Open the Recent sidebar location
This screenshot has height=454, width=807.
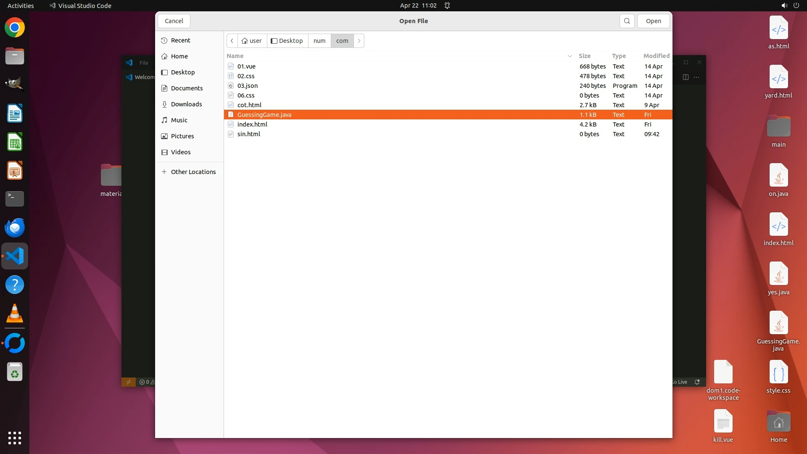click(180, 40)
